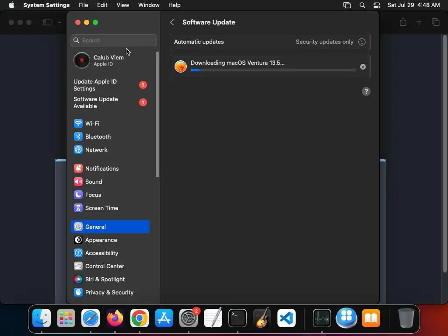Screen dimensions: 448x336
Task: Open the Help menu
Action: click(x=174, y=5)
